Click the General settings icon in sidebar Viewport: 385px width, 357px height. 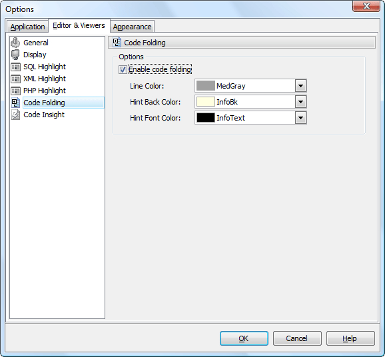pyautogui.click(x=15, y=43)
